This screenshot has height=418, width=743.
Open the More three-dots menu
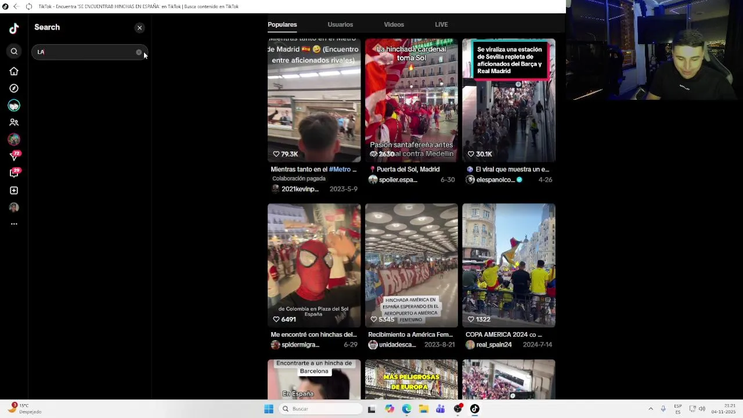pos(14,224)
